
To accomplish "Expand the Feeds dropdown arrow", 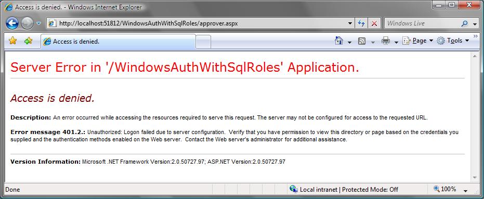I will [x=373, y=42].
